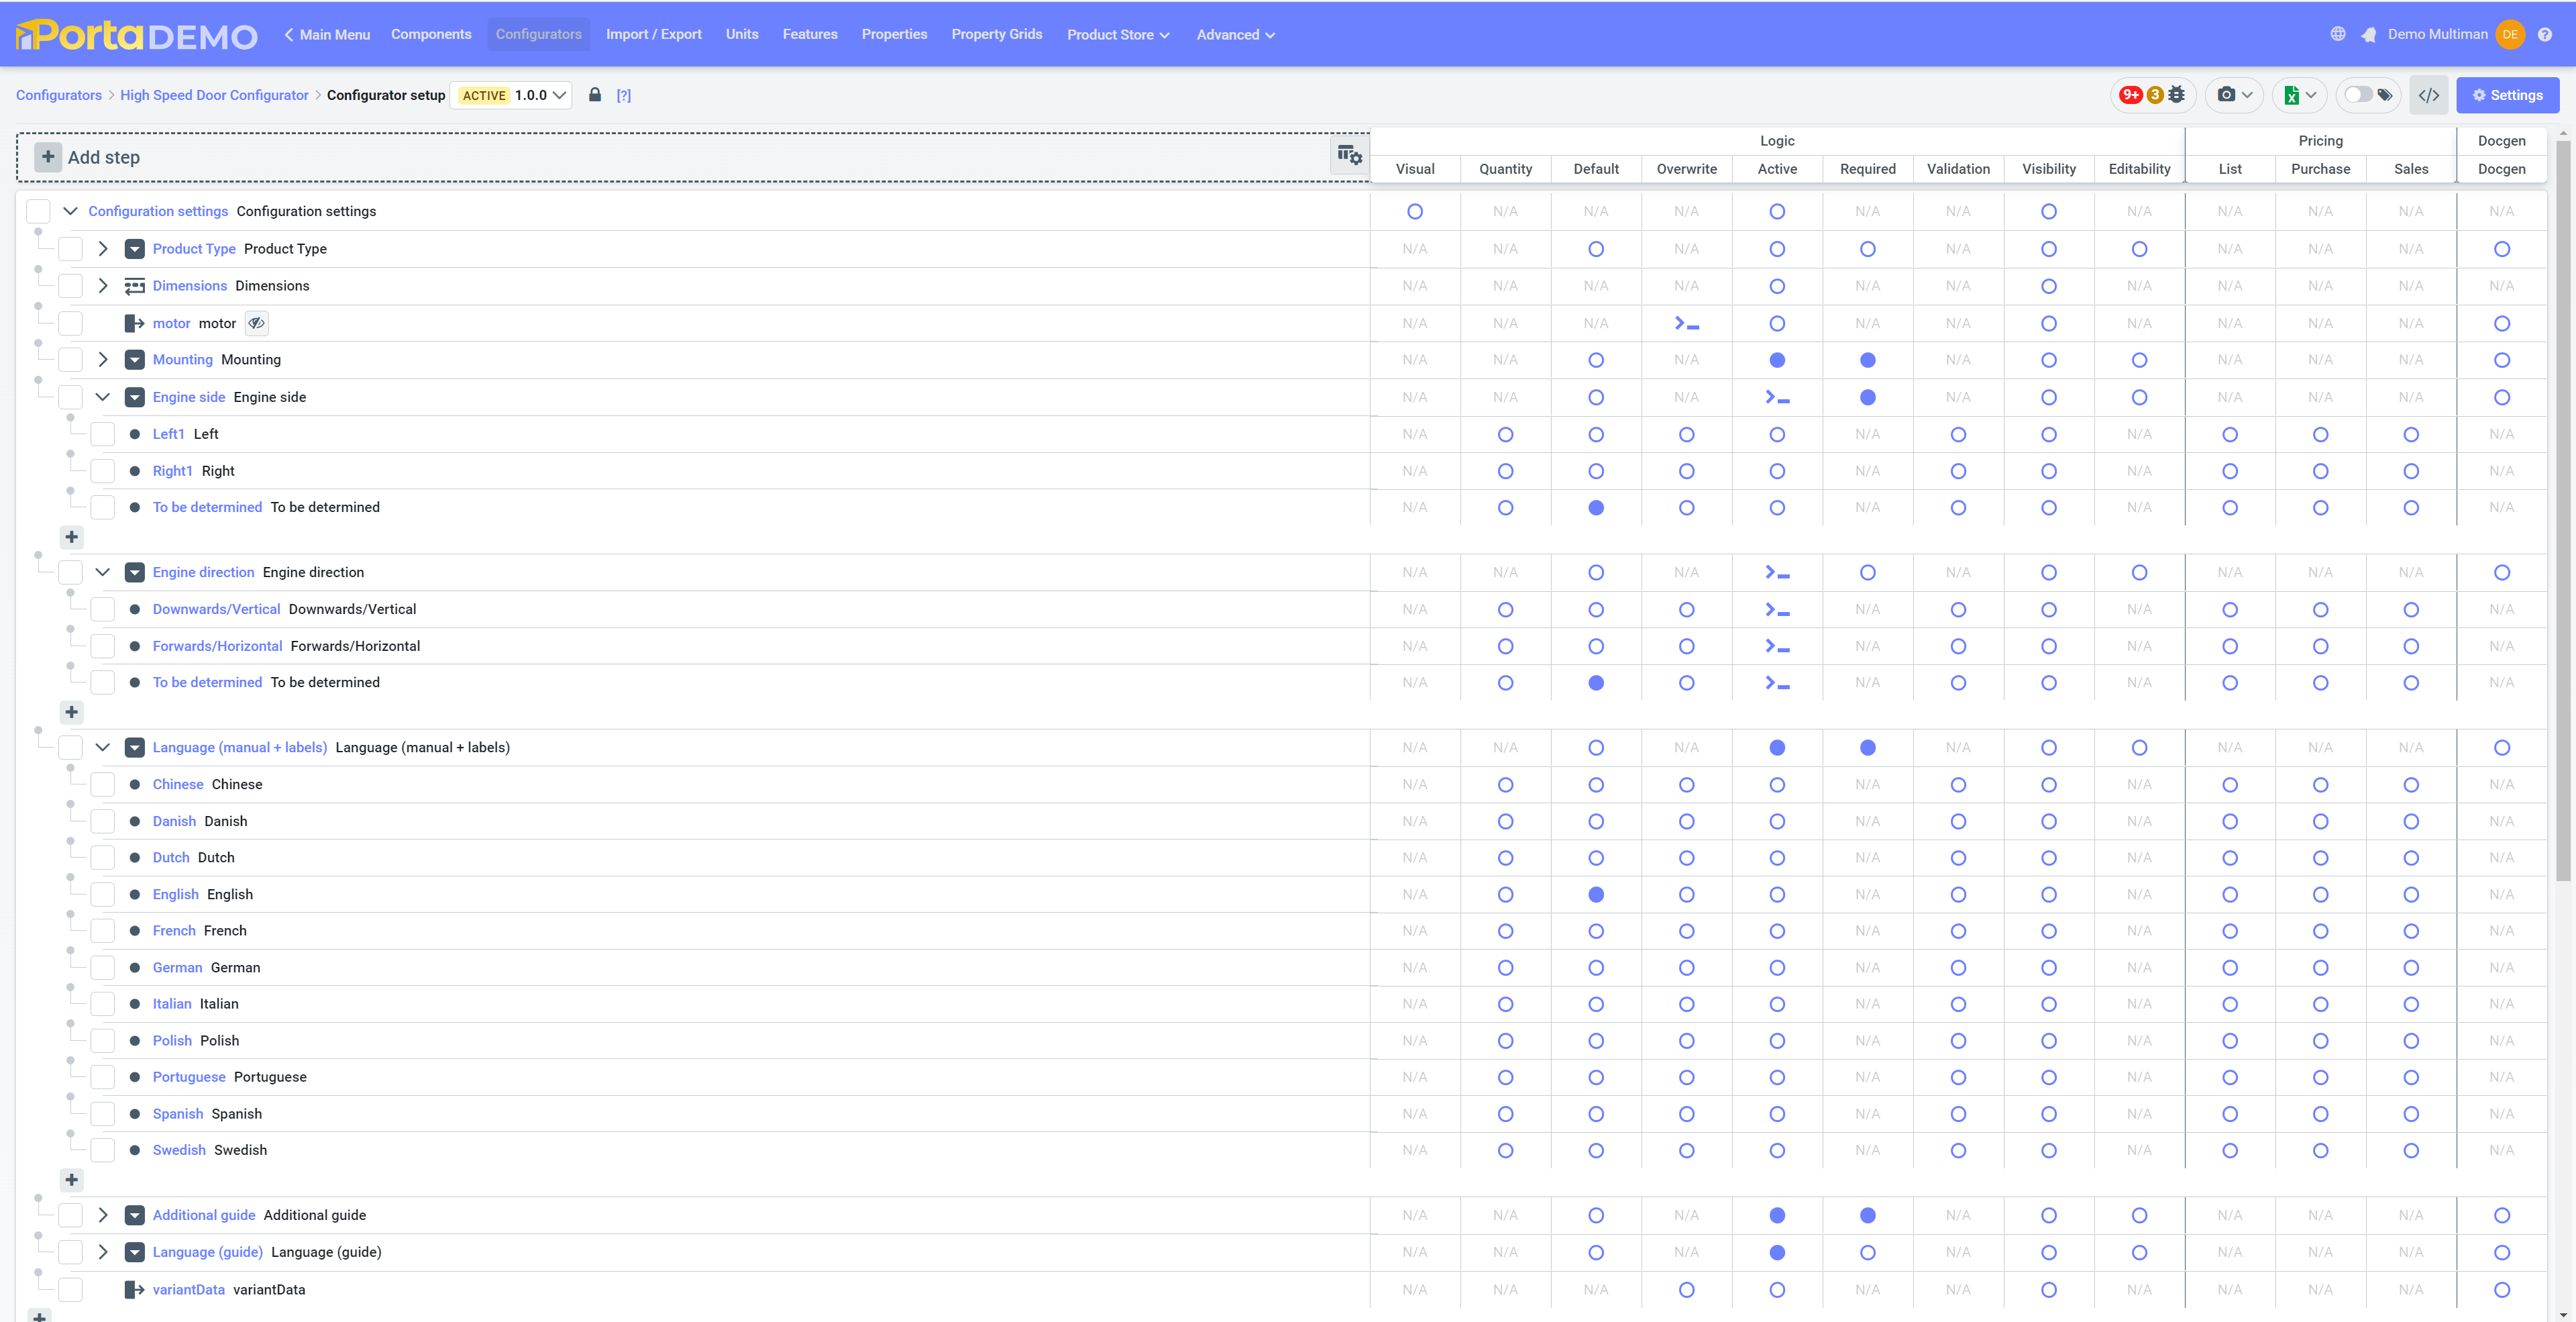Click the Excel export icon

(2292, 95)
